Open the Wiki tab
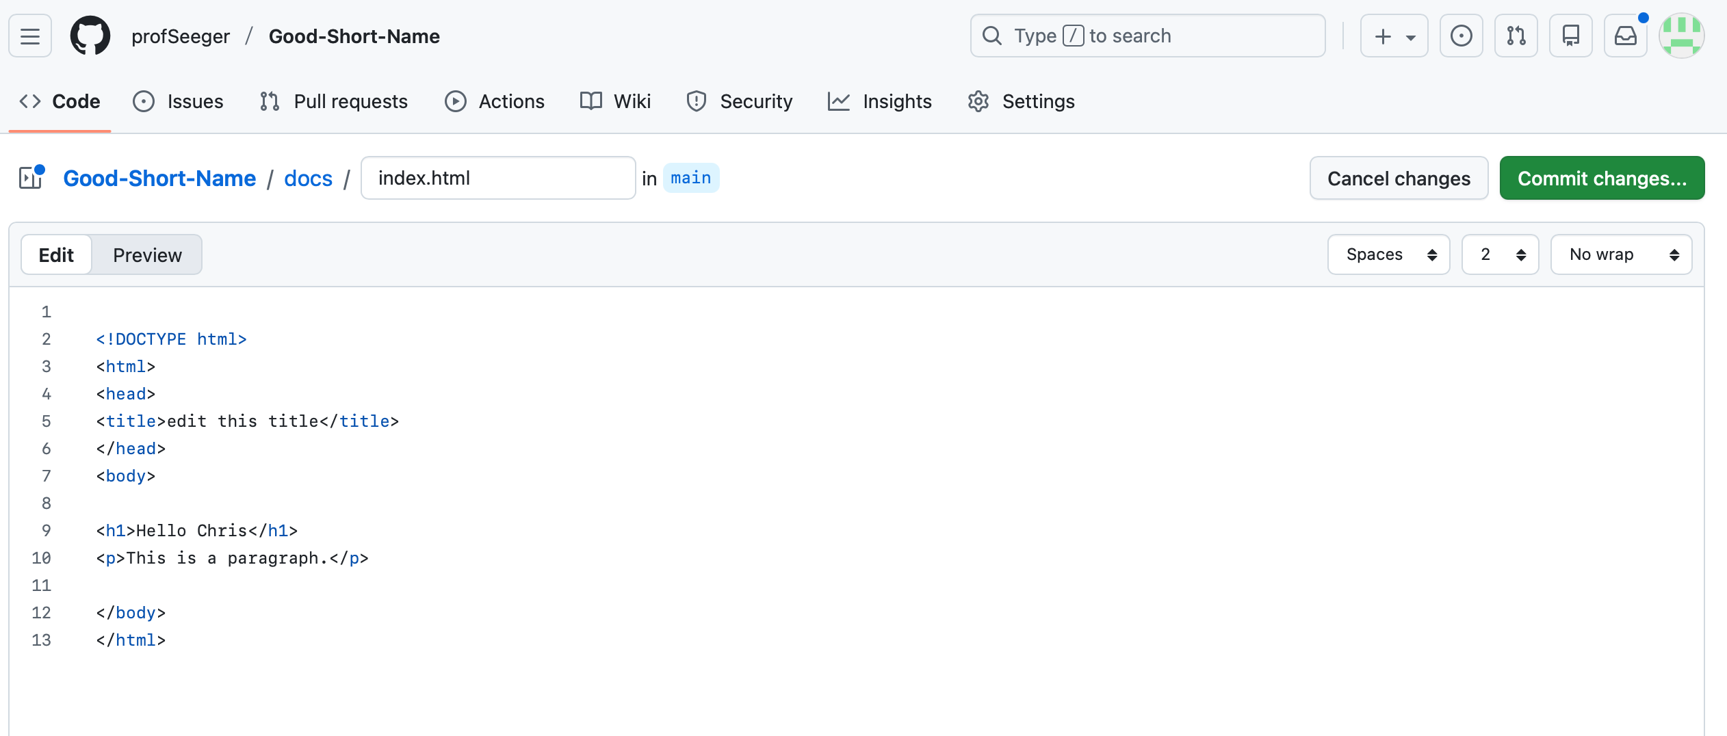1727x736 pixels. (x=614, y=101)
